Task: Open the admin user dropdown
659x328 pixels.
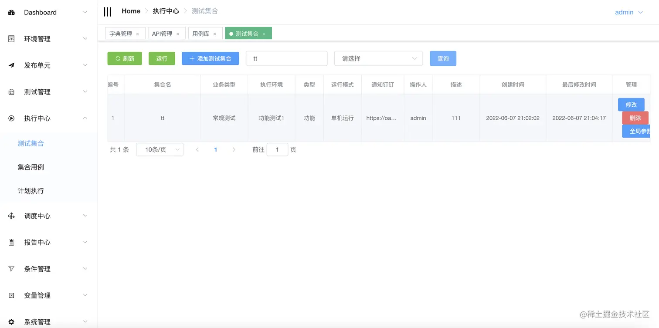Action: click(628, 12)
